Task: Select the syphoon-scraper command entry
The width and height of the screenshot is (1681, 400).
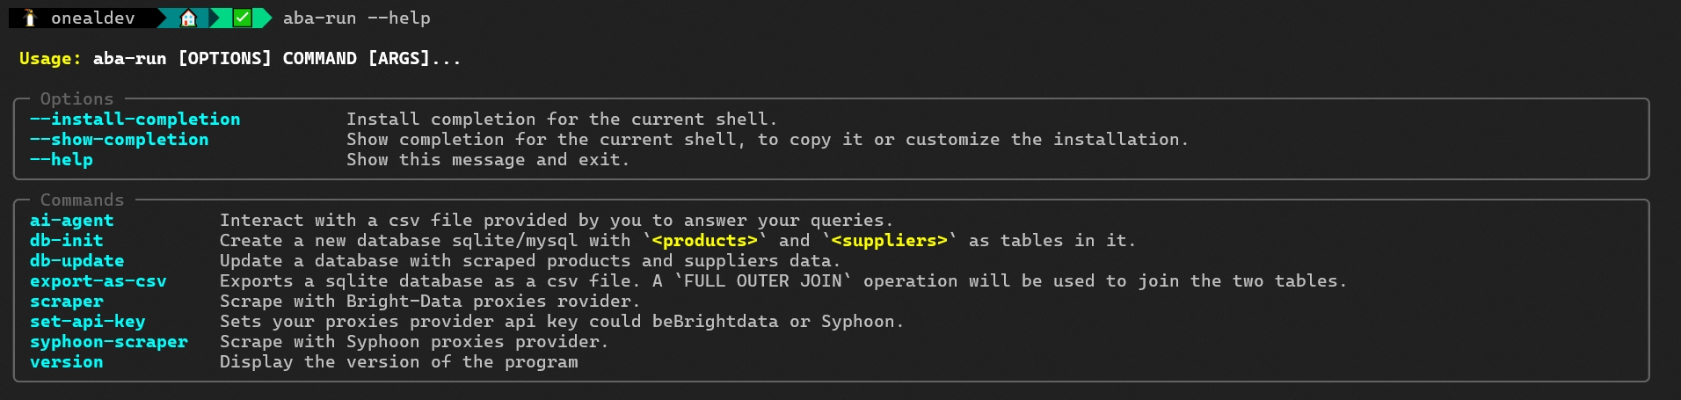Action: pyautogui.click(x=108, y=342)
